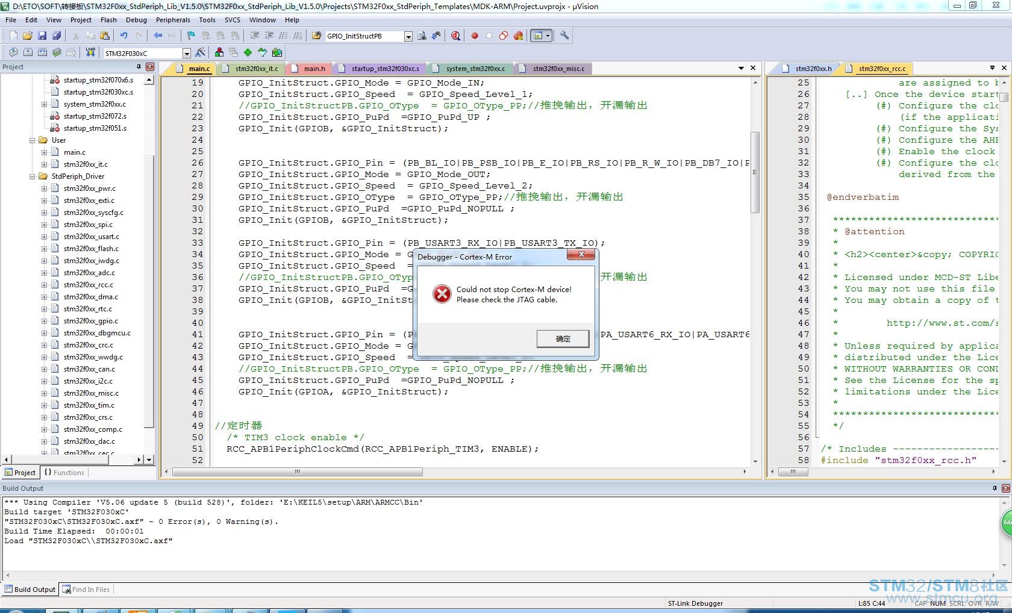
Task: Insert breakpoint red dot icon
Action: coord(475,36)
